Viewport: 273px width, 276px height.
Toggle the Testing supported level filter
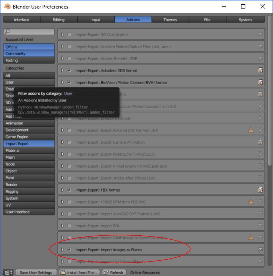29,60
